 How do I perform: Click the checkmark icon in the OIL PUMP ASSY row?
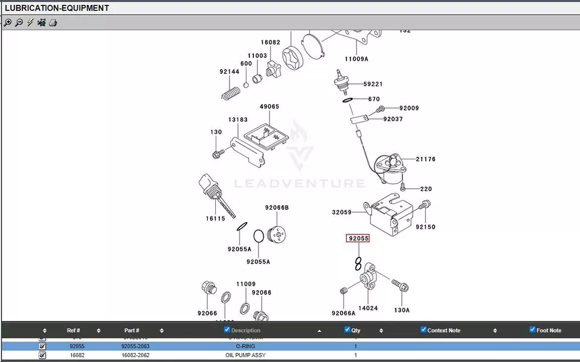point(42,356)
